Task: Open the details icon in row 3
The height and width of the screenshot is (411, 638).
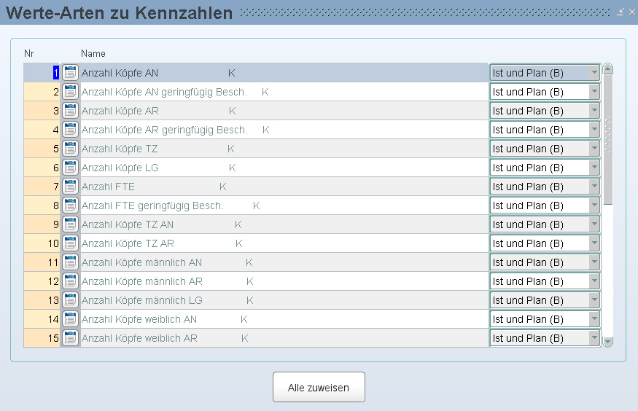Action: coord(70,111)
